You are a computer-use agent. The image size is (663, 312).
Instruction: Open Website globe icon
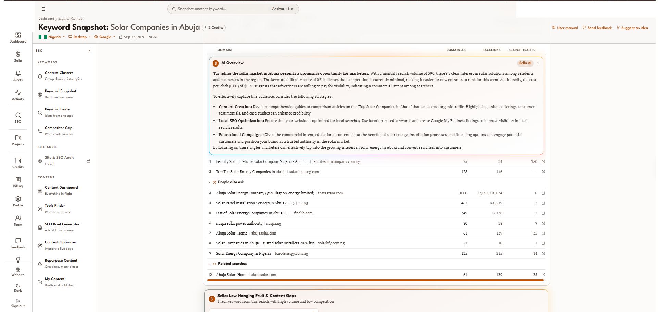click(18, 270)
